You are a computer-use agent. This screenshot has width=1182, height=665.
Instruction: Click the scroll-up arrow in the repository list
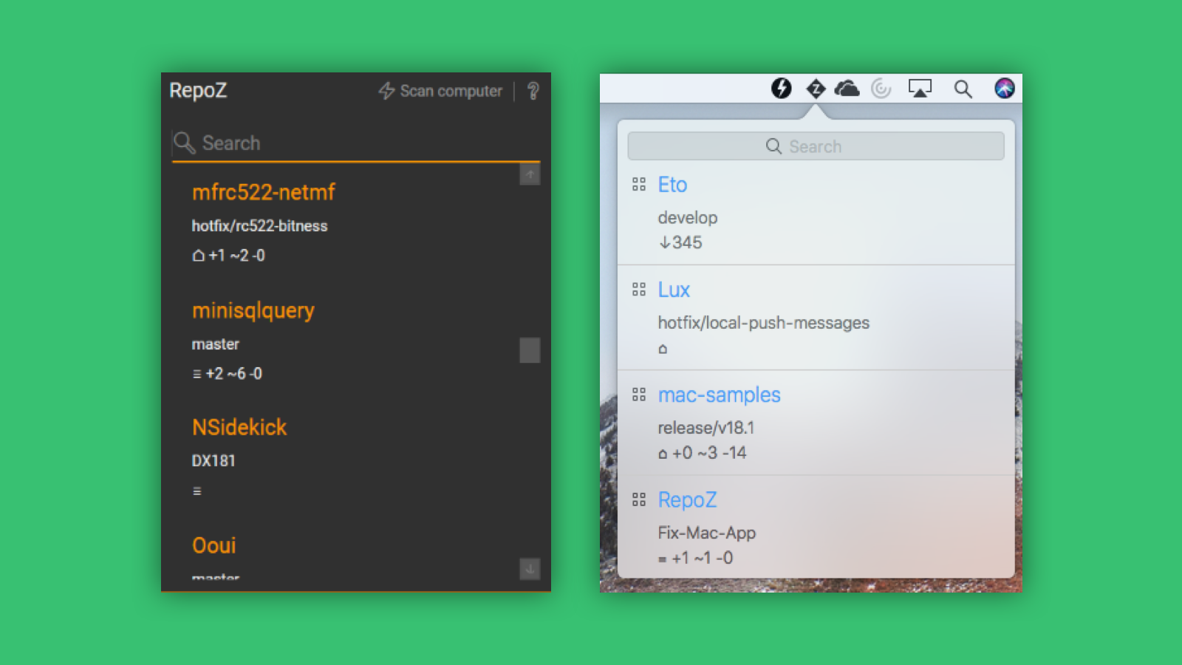click(530, 174)
